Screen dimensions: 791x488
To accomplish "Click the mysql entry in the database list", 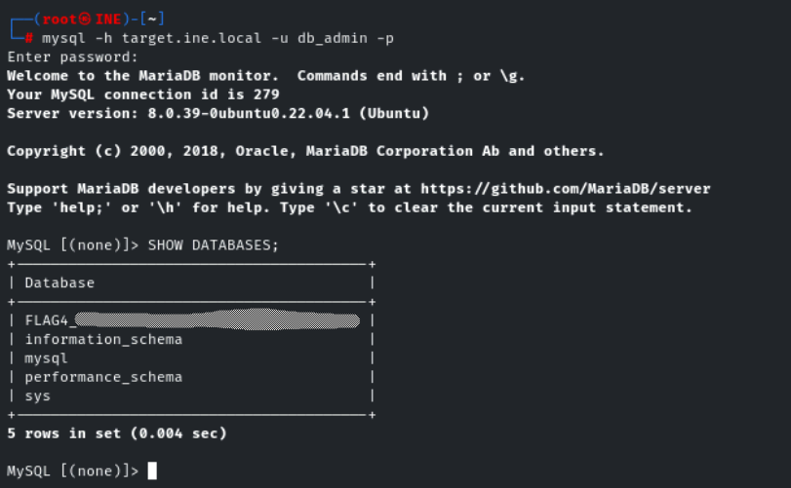I will click(46, 357).
